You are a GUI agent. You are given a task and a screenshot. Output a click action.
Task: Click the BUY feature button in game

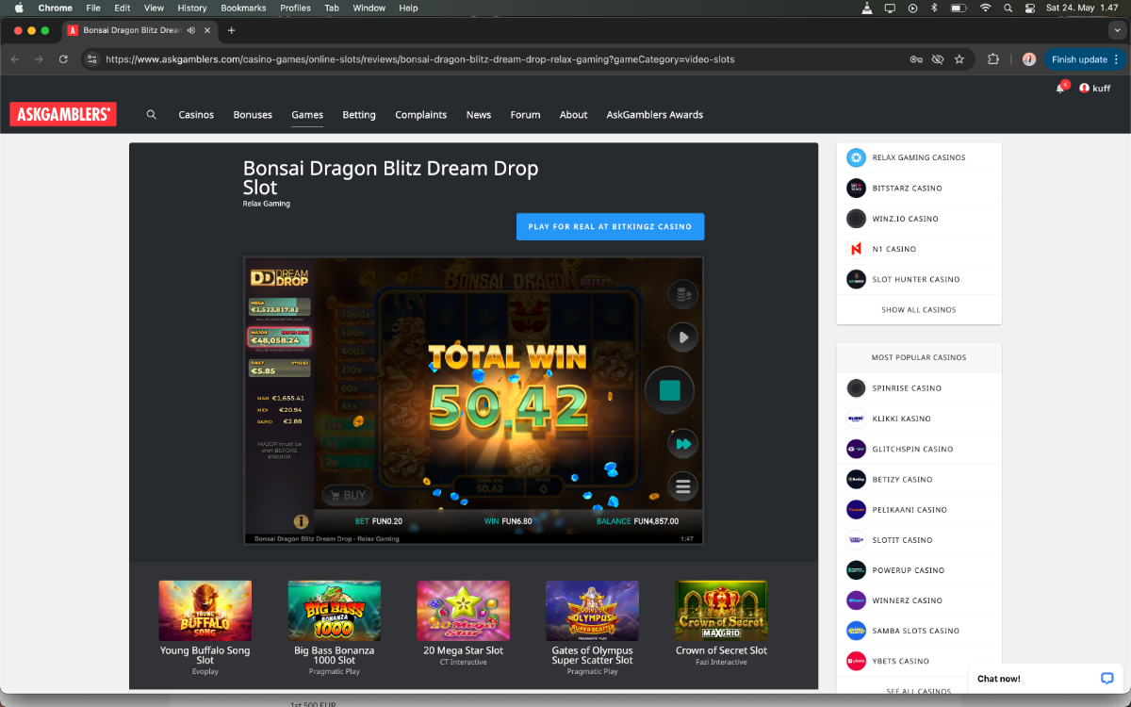click(x=346, y=495)
